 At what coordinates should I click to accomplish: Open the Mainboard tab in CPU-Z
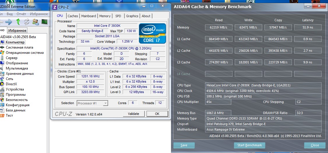(89, 16)
